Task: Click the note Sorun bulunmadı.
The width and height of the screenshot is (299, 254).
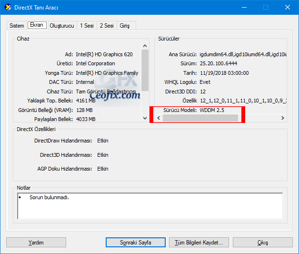Action: tap(49, 197)
